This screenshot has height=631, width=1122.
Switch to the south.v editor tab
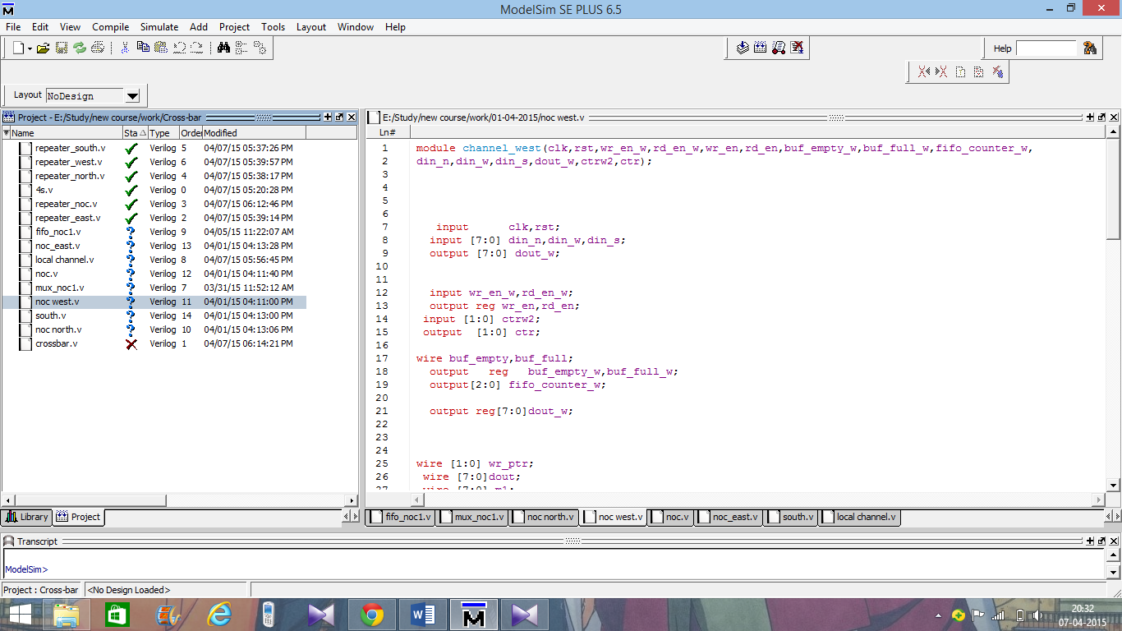791,517
